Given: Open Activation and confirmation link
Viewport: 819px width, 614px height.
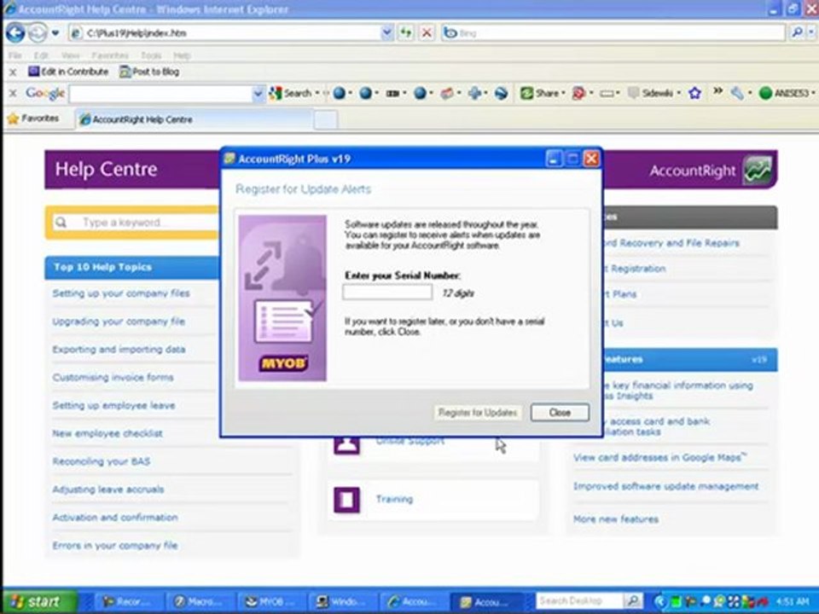Looking at the screenshot, I should [x=115, y=518].
